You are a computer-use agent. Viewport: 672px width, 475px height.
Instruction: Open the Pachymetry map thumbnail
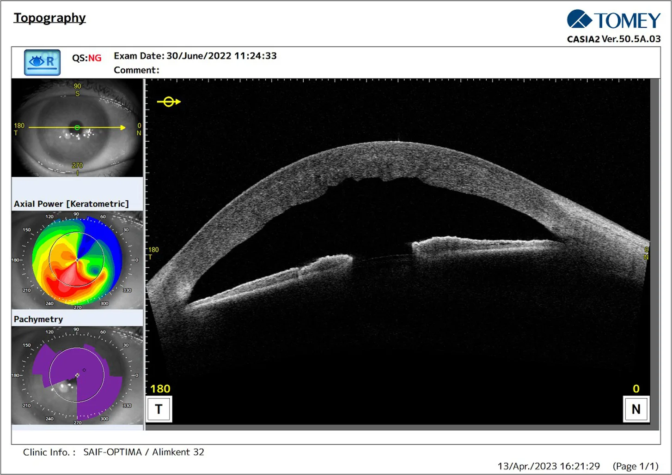(x=77, y=375)
